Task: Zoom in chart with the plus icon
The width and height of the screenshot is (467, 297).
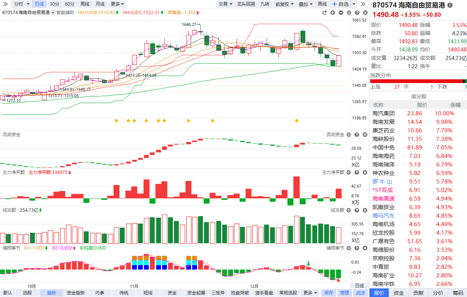Action: [x=332, y=13]
